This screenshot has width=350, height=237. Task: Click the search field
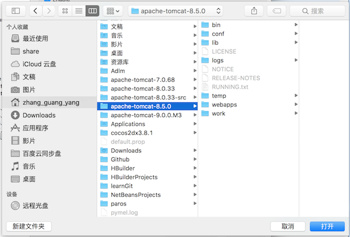[317, 11]
